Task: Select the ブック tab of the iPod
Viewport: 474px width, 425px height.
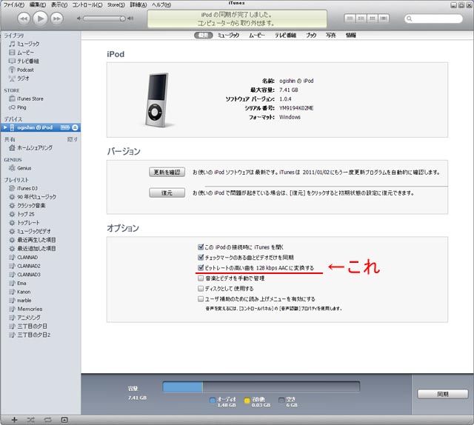Action: pyautogui.click(x=311, y=35)
